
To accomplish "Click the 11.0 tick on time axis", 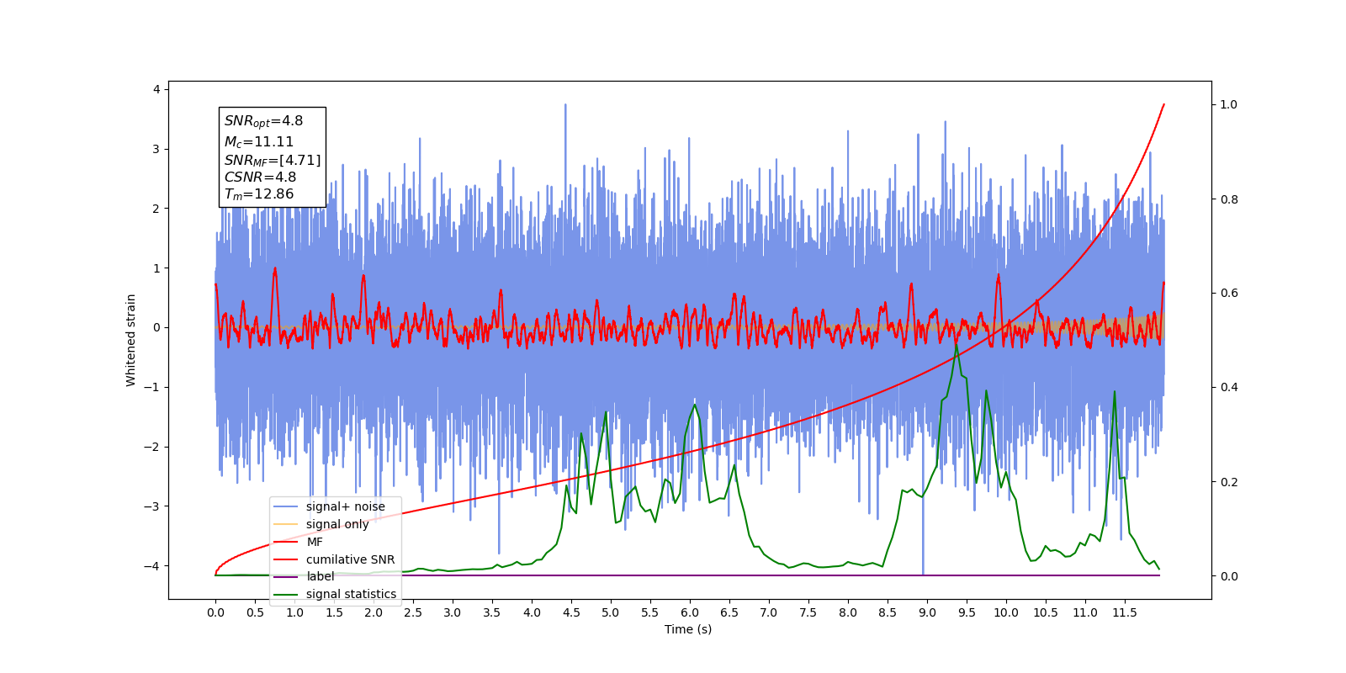I will click(x=1085, y=612).
